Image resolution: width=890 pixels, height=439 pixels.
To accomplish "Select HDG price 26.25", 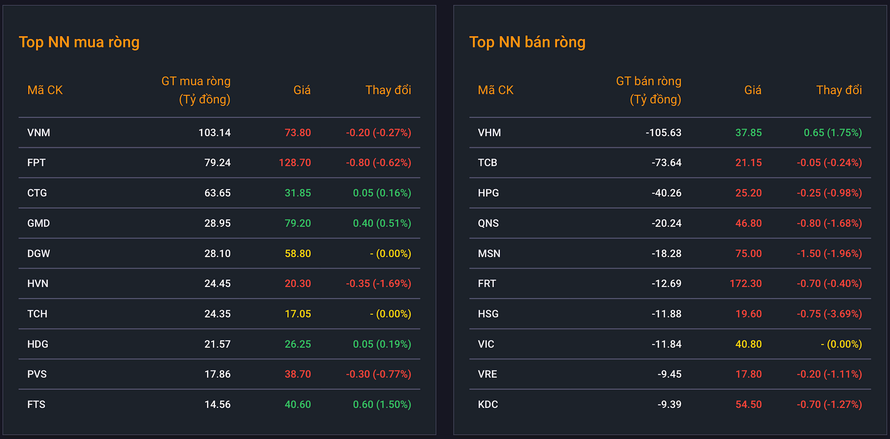I will click(298, 345).
